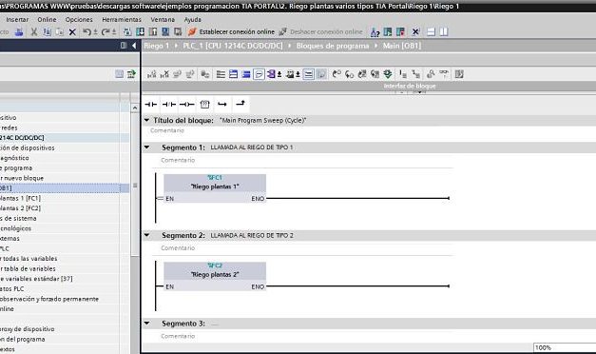The width and height of the screenshot is (596, 354).
Task: Open the undo history dropdown
Action: (95, 32)
